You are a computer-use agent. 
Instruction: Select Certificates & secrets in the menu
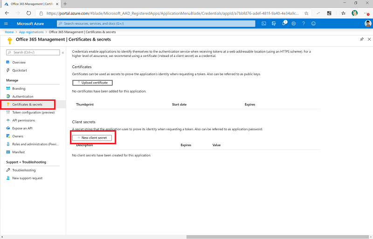click(x=33, y=104)
